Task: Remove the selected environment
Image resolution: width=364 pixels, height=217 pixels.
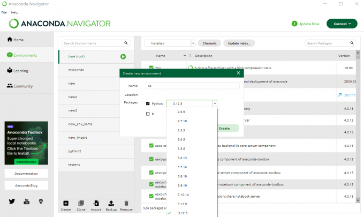Action: click(126, 206)
